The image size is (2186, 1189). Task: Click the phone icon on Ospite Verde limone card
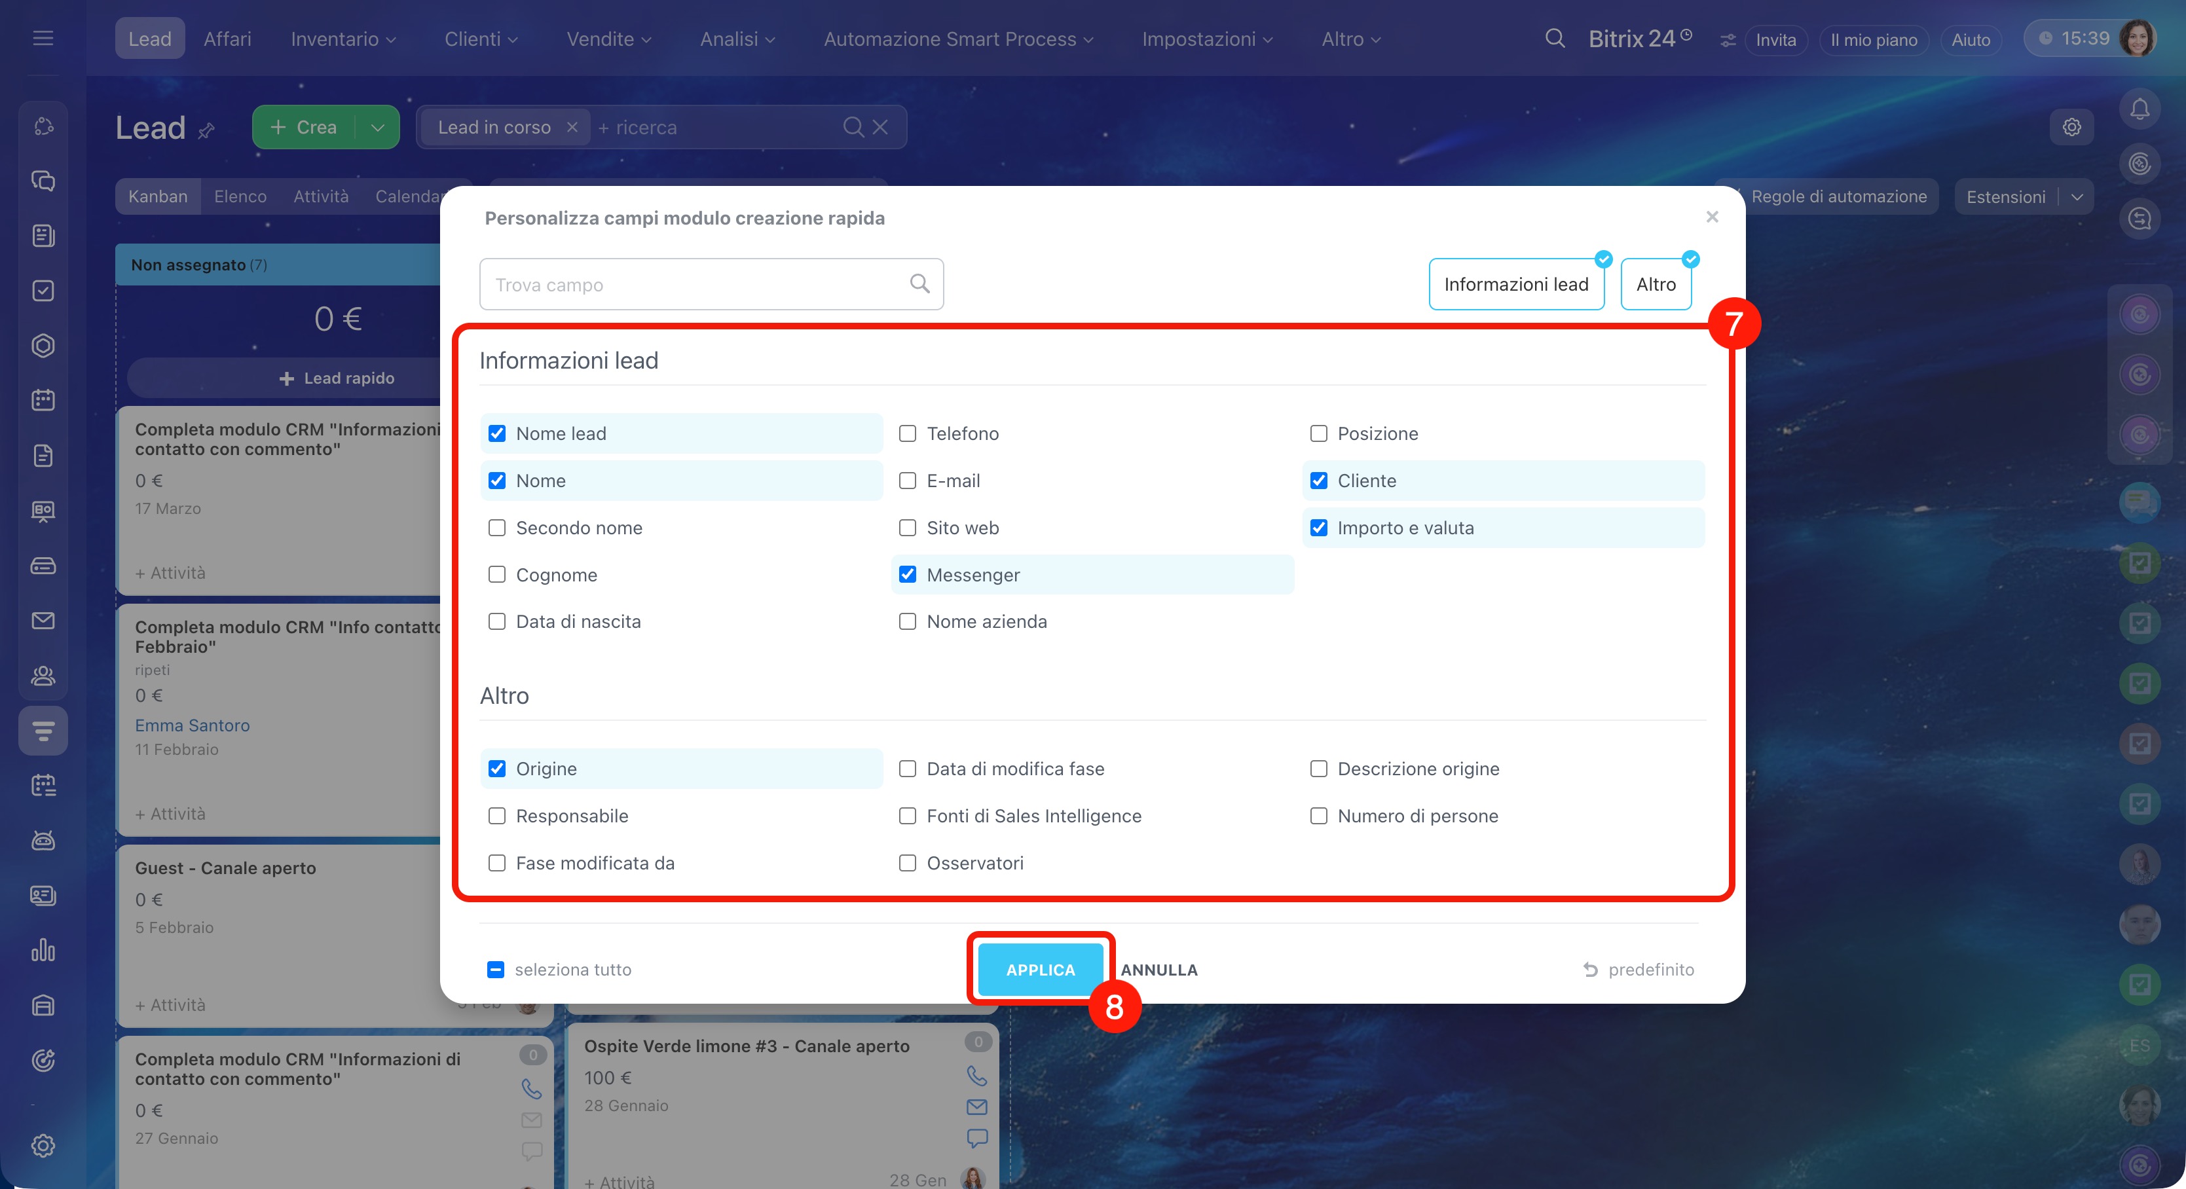(976, 1075)
